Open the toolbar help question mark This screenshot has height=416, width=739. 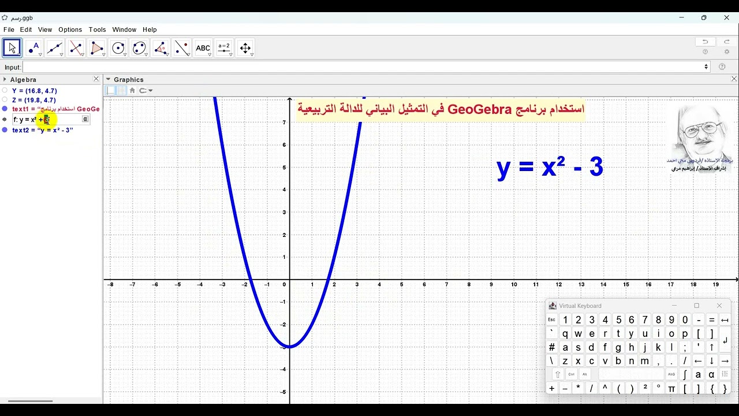(x=705, y=52)
